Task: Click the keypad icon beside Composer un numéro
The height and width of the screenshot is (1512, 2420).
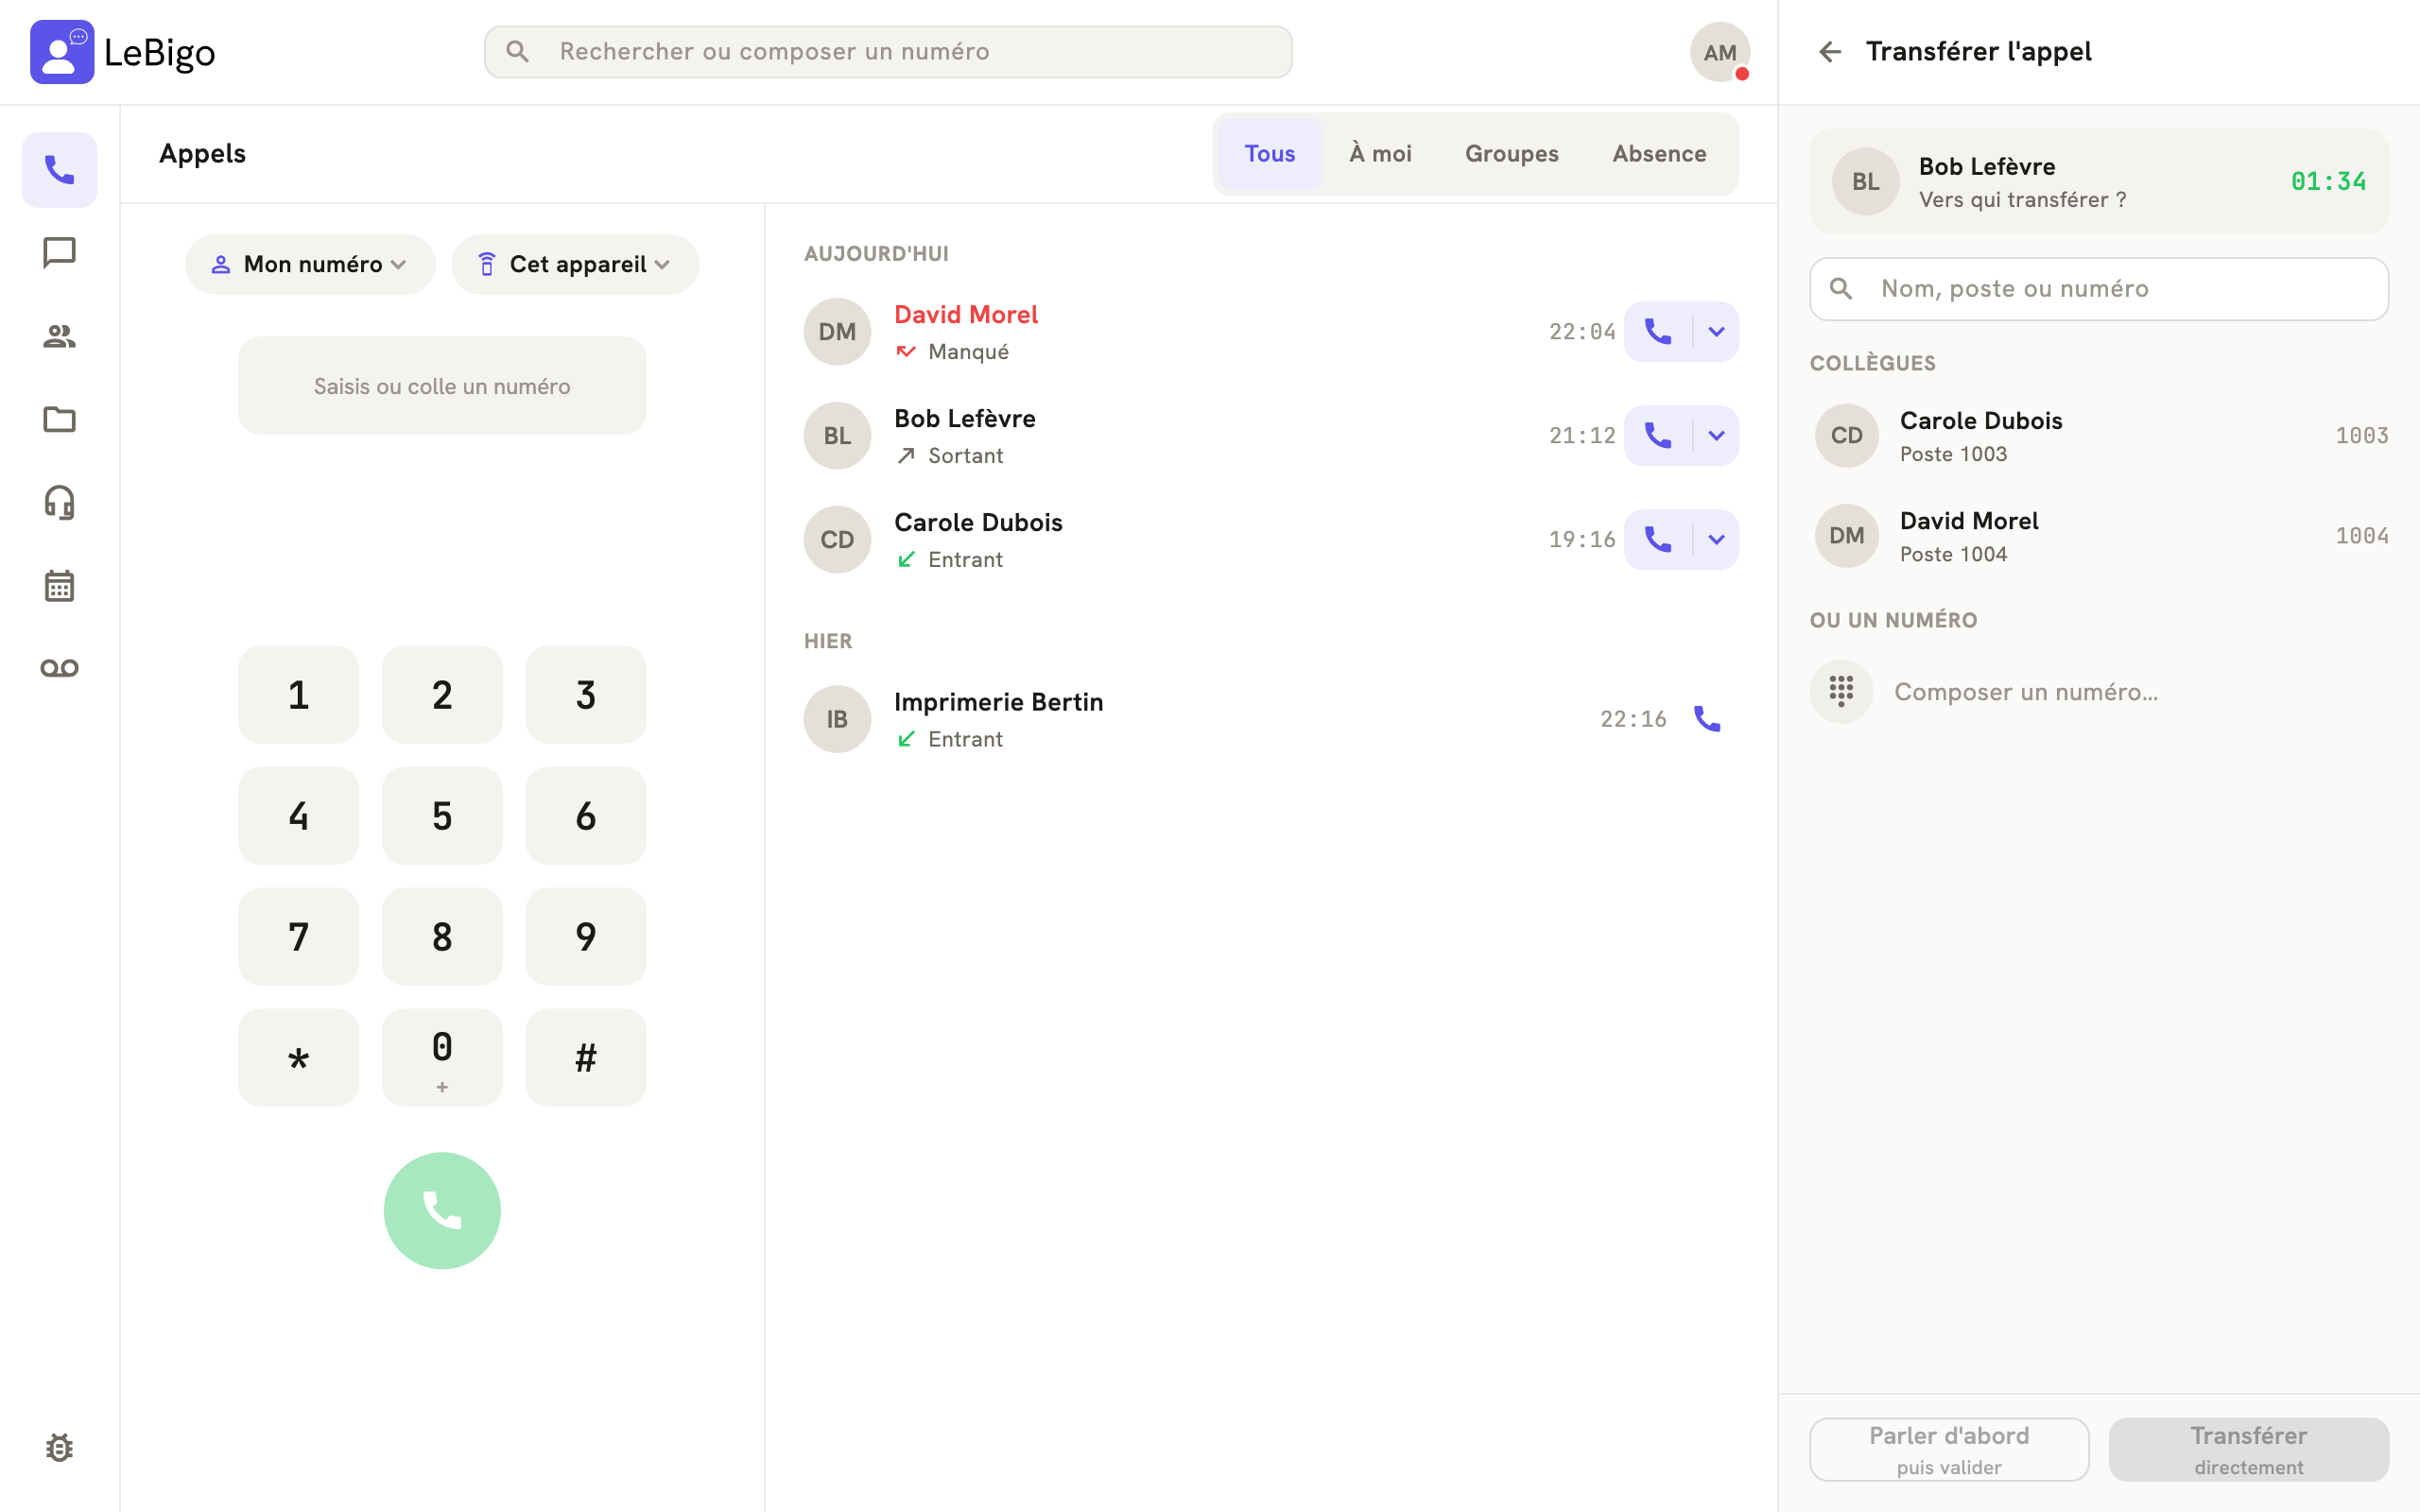Action: (1841, 692)
